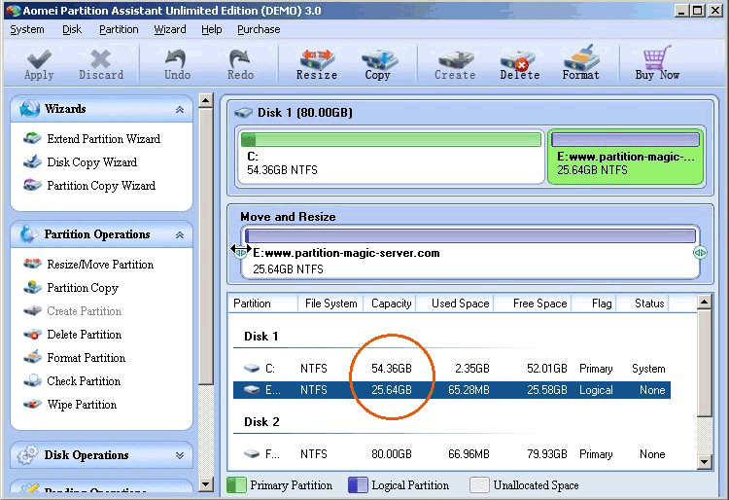
Task: Sort by Free Space column header
Action: (x=533, y=304)
